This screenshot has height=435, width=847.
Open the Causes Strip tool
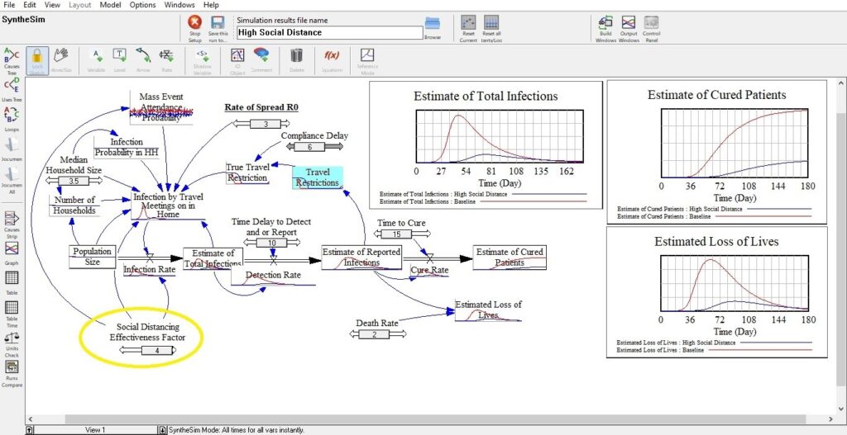coord(12,218)
